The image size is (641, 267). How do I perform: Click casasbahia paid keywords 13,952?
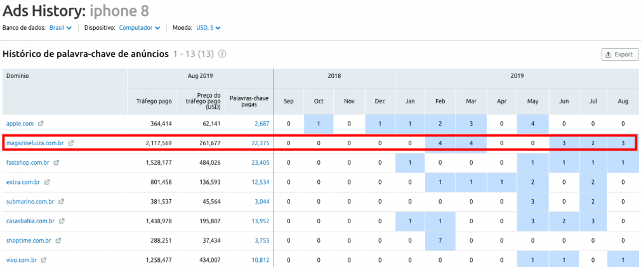pos(261,221)
